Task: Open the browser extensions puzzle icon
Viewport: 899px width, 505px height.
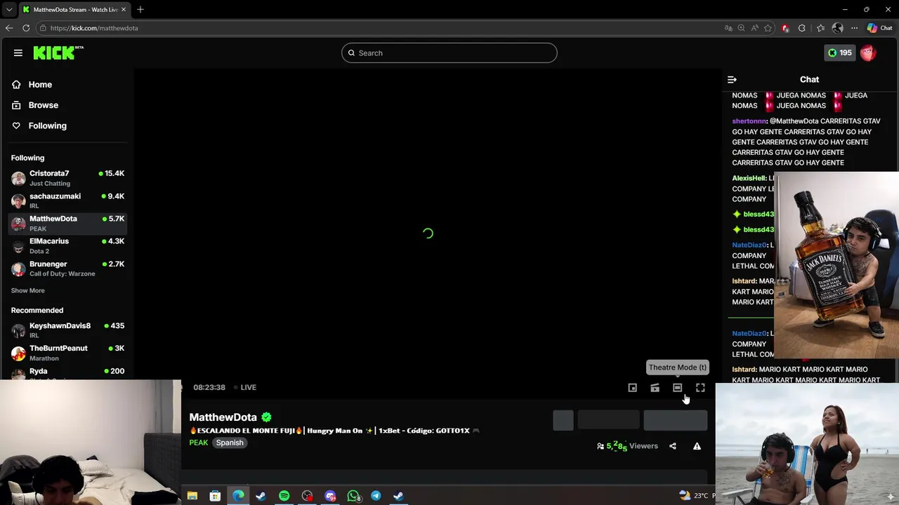Action: click(802, 28)
